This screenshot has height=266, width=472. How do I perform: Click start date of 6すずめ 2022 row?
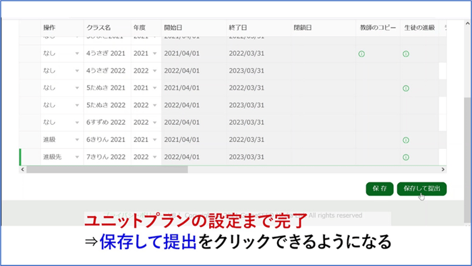click(x=194, y=123)
